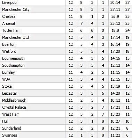Image resolution: width=132 pixels, height=138 pixels.
Task: Select the Arsenal team entry
Action: click(x=9, y=23)
